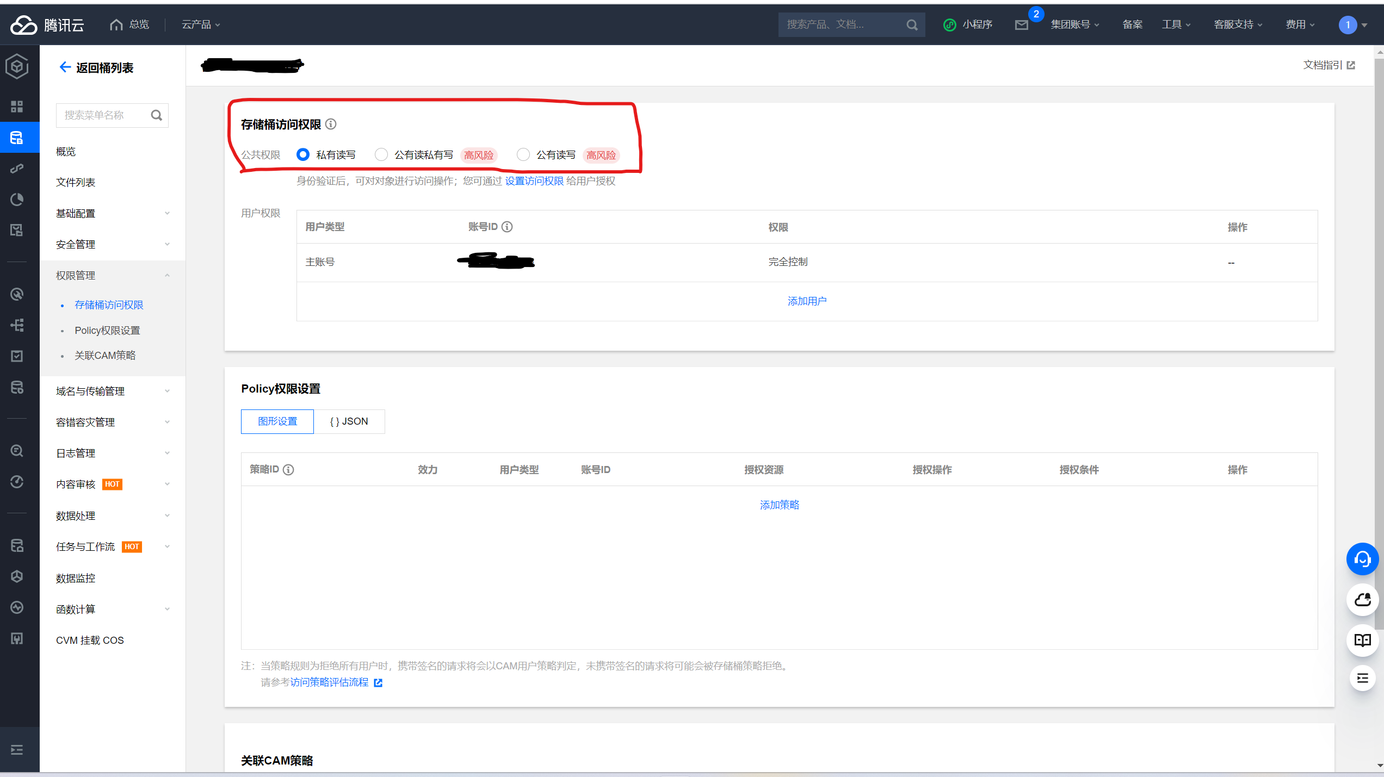Viewport: 1384px width, 777px height.
Task: Click the pie chart statistics sidebar icon
Action: click(x=17, y=199)
